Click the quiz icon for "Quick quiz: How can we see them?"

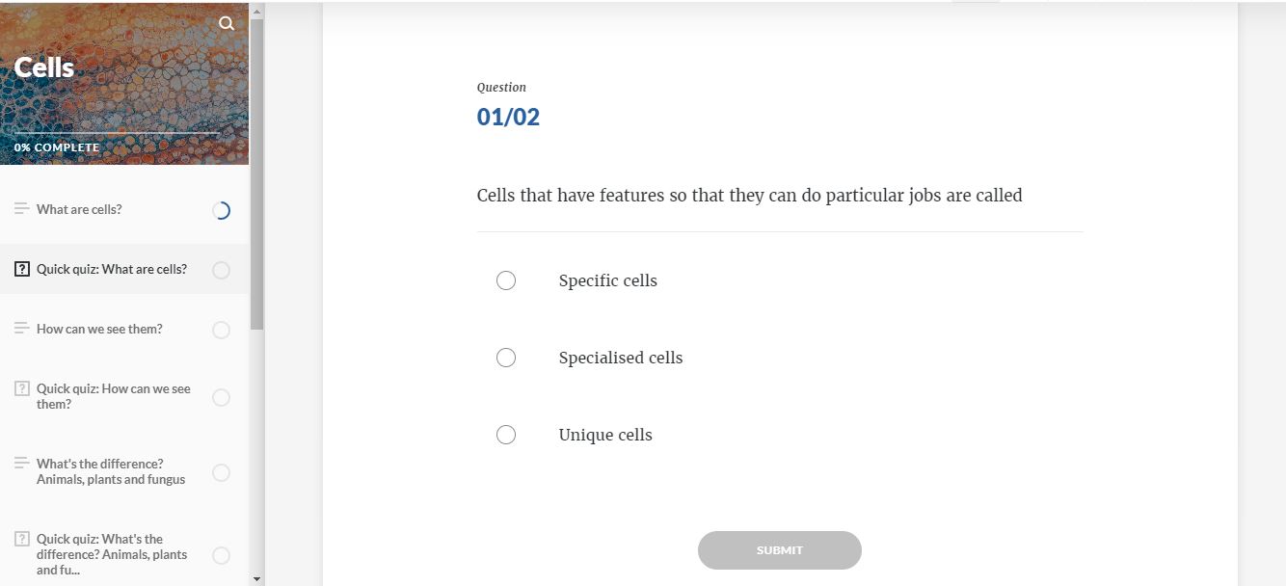[20, 389]
